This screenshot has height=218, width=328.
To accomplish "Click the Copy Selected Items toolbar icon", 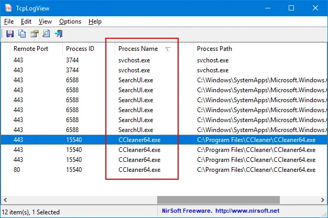I will pos(22,34).
